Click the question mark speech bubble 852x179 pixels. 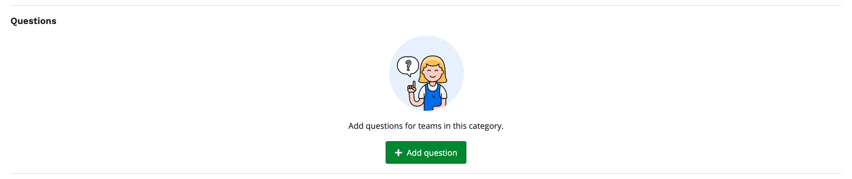coord(408,65)
